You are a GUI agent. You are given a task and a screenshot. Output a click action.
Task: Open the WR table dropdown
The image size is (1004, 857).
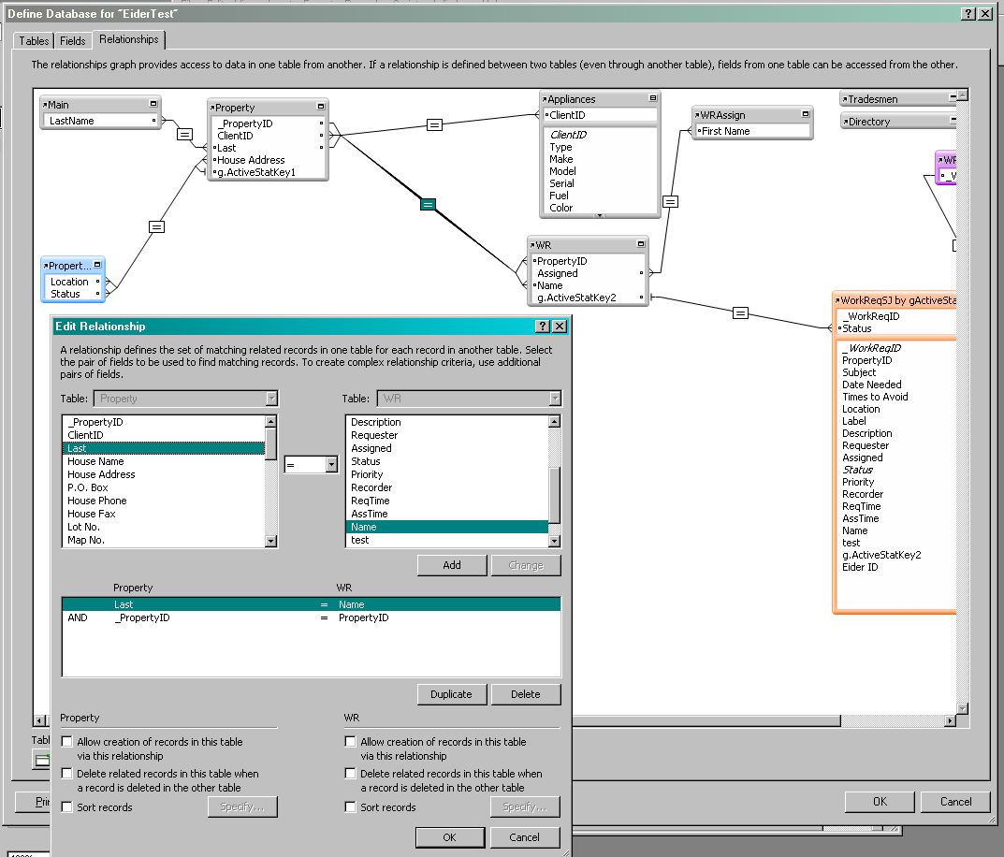pos(555,399)
